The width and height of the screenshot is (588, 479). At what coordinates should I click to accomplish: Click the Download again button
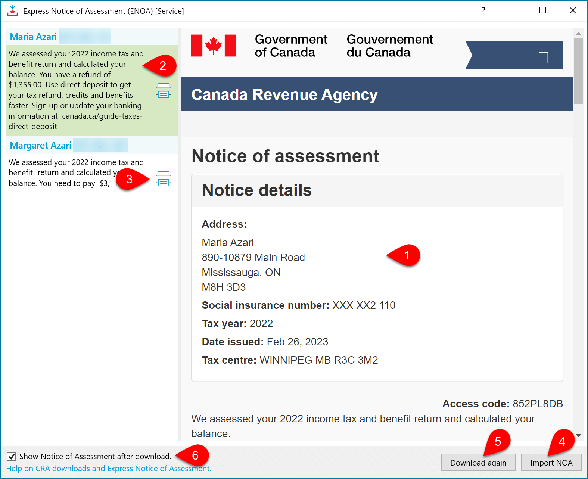click(x=478, y=463)
